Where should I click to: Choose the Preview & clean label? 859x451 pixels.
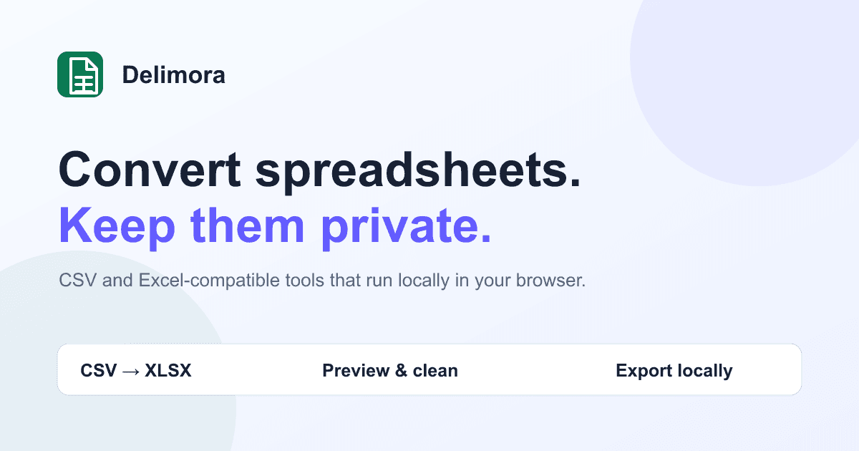coord(390,371)
